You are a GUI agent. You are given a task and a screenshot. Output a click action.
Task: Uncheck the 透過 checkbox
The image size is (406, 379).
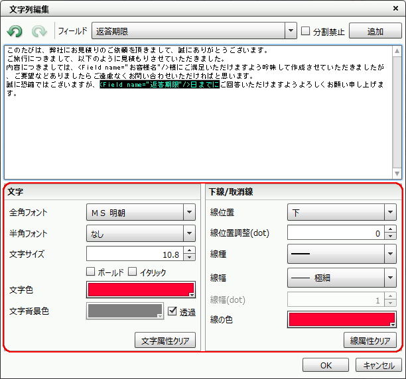coord(172,311)
